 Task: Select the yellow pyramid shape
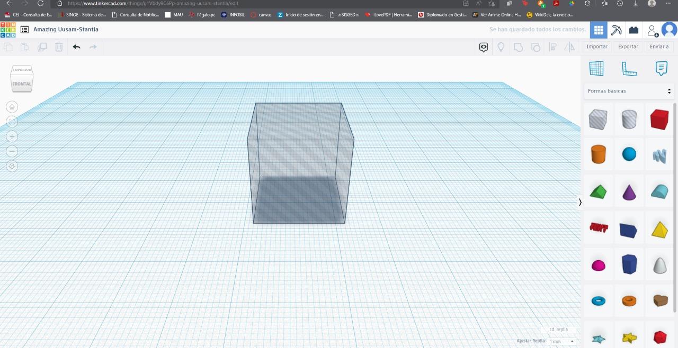[x=659, y=230]
